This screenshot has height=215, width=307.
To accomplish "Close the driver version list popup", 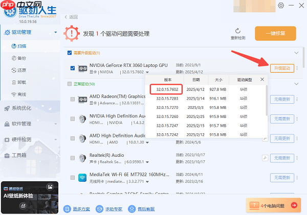I will pos(262,79).
